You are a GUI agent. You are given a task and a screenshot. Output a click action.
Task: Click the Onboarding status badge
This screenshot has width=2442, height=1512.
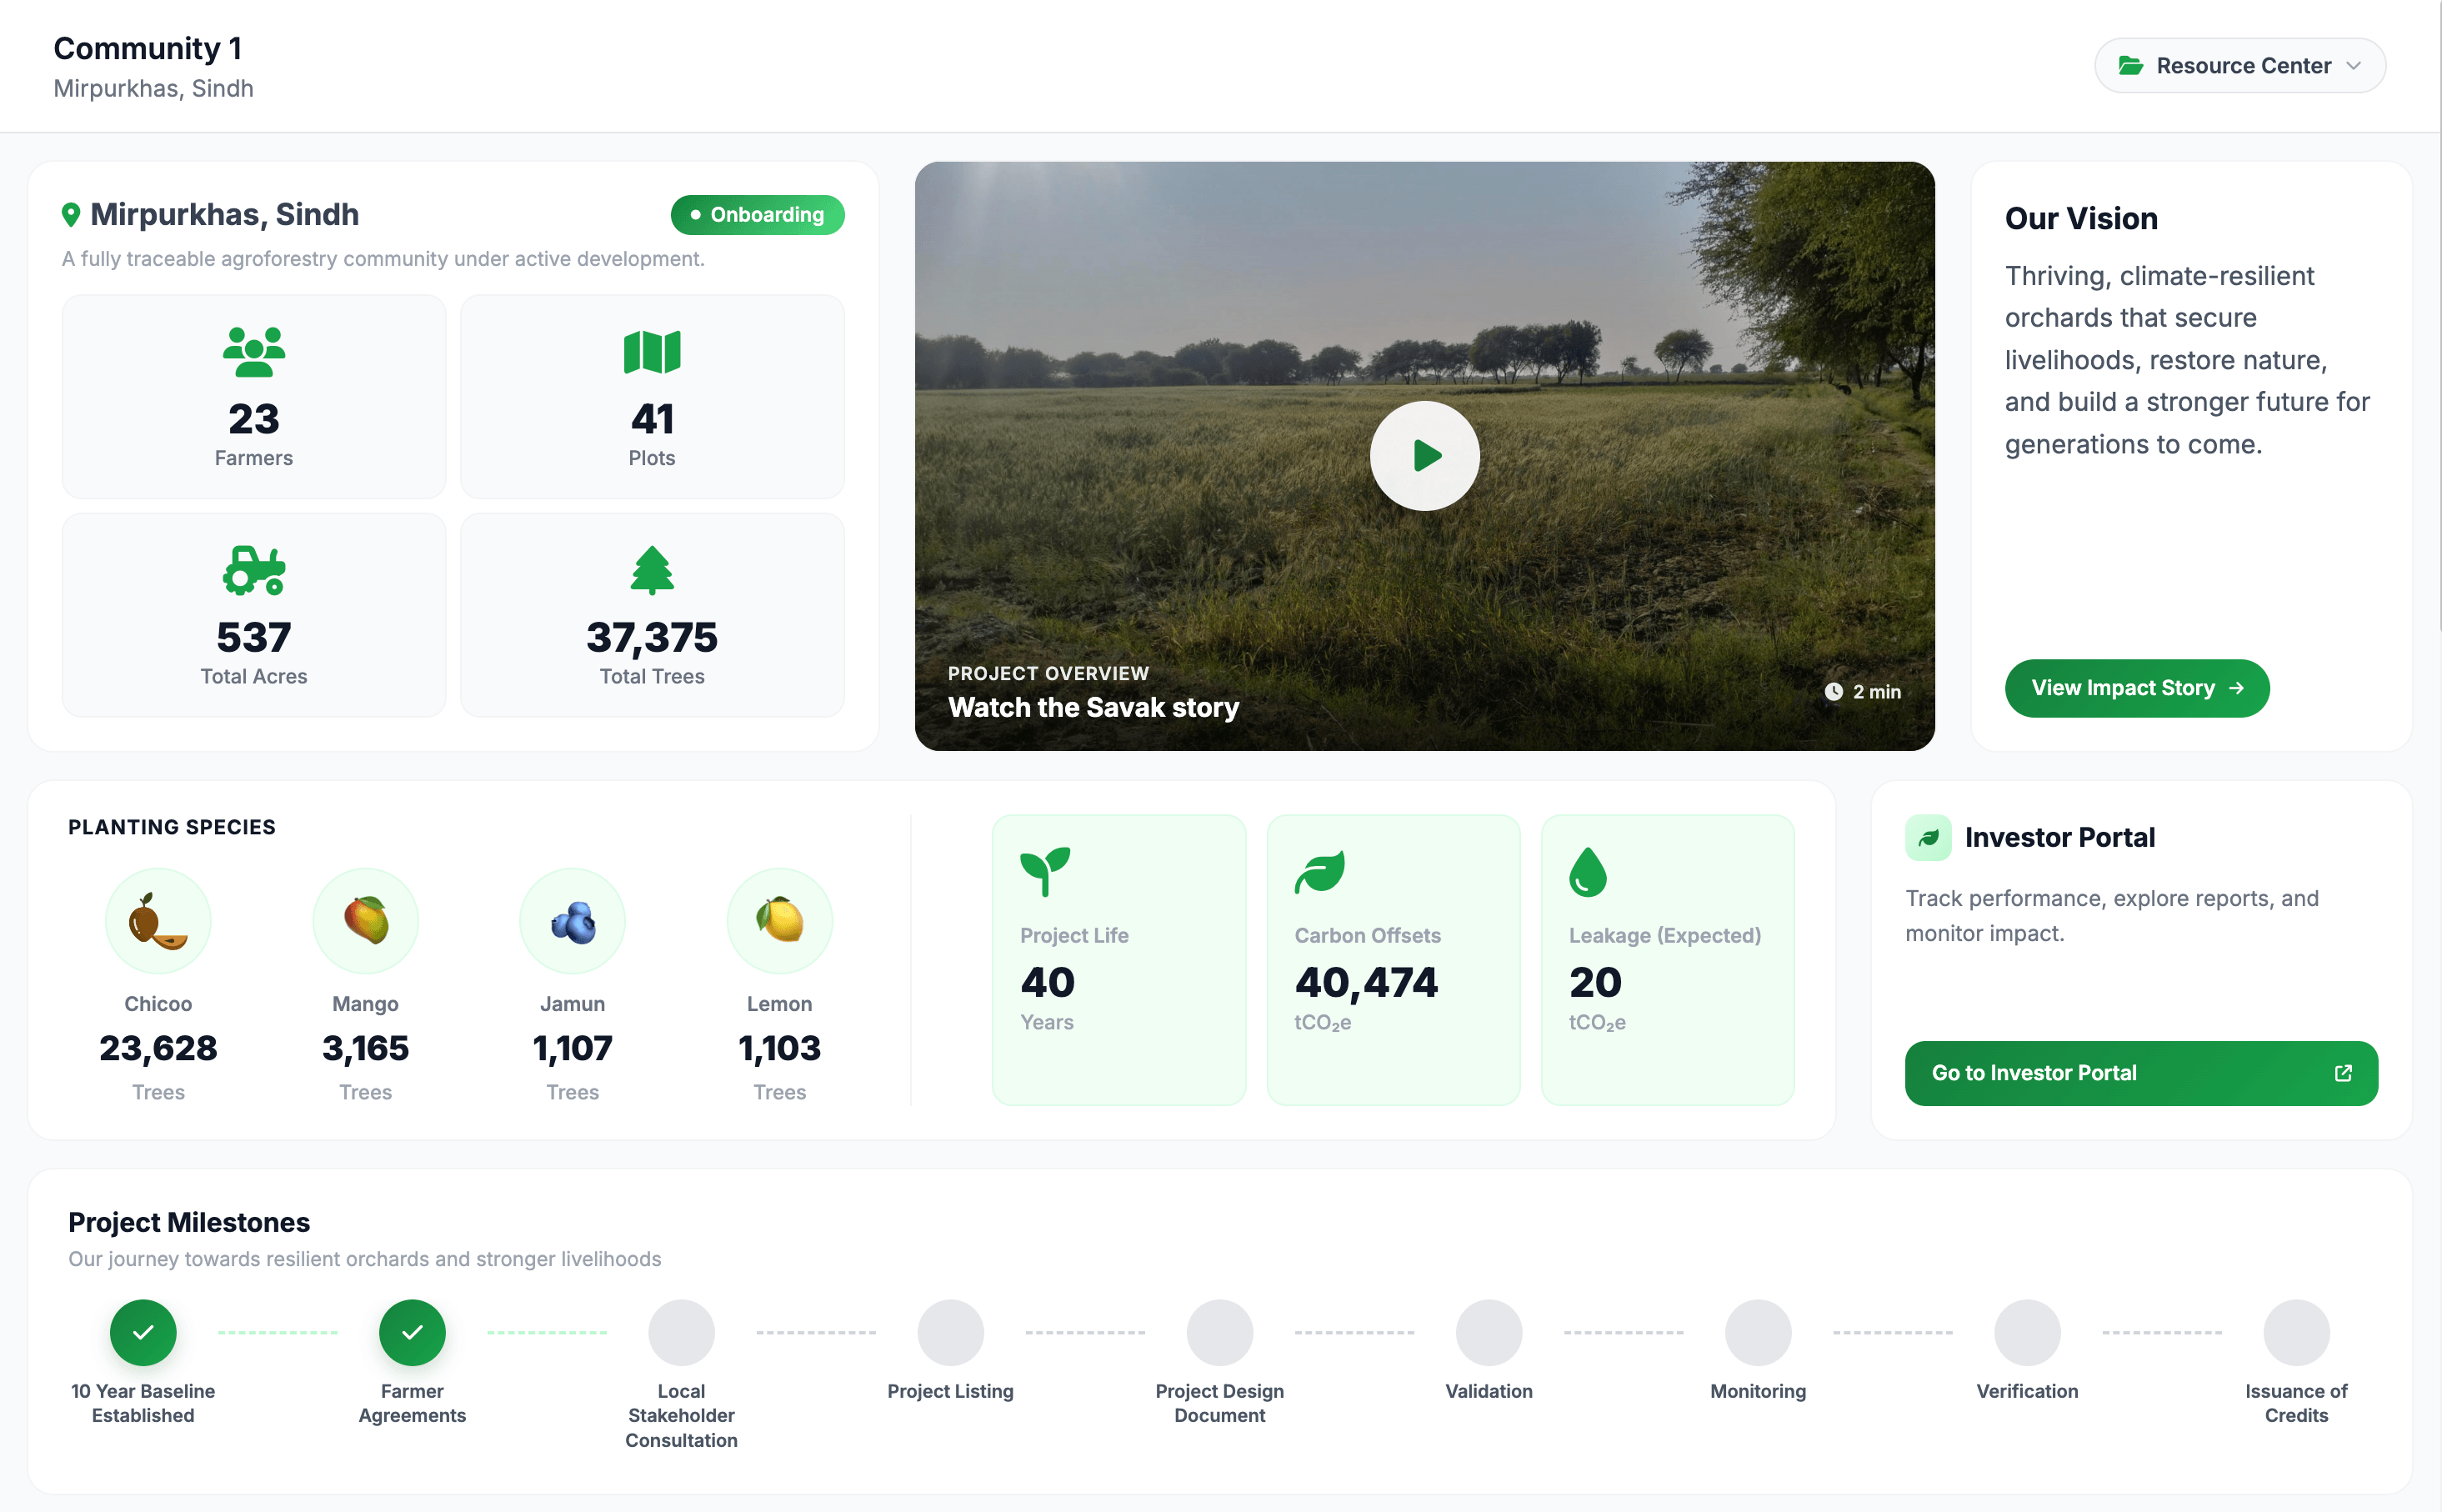pos(757,215)
